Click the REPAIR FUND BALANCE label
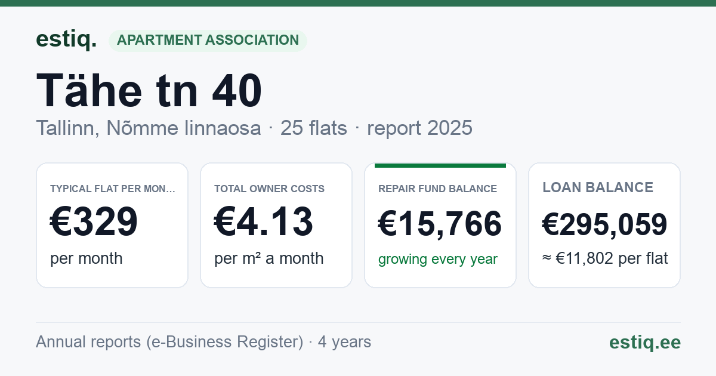Image resolution: width=716 pixels, height=376 pixels. click(438, 189)
